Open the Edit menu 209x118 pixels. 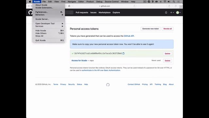tap(50, 2)
